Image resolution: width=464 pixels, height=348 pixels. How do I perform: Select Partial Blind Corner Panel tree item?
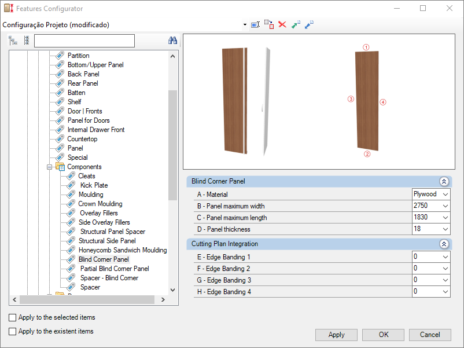point(115,269)
